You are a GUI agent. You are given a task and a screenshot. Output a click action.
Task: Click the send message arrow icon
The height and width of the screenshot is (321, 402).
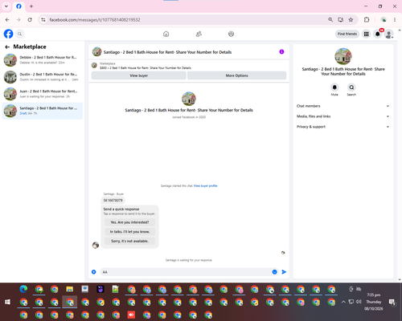[284, 272]
